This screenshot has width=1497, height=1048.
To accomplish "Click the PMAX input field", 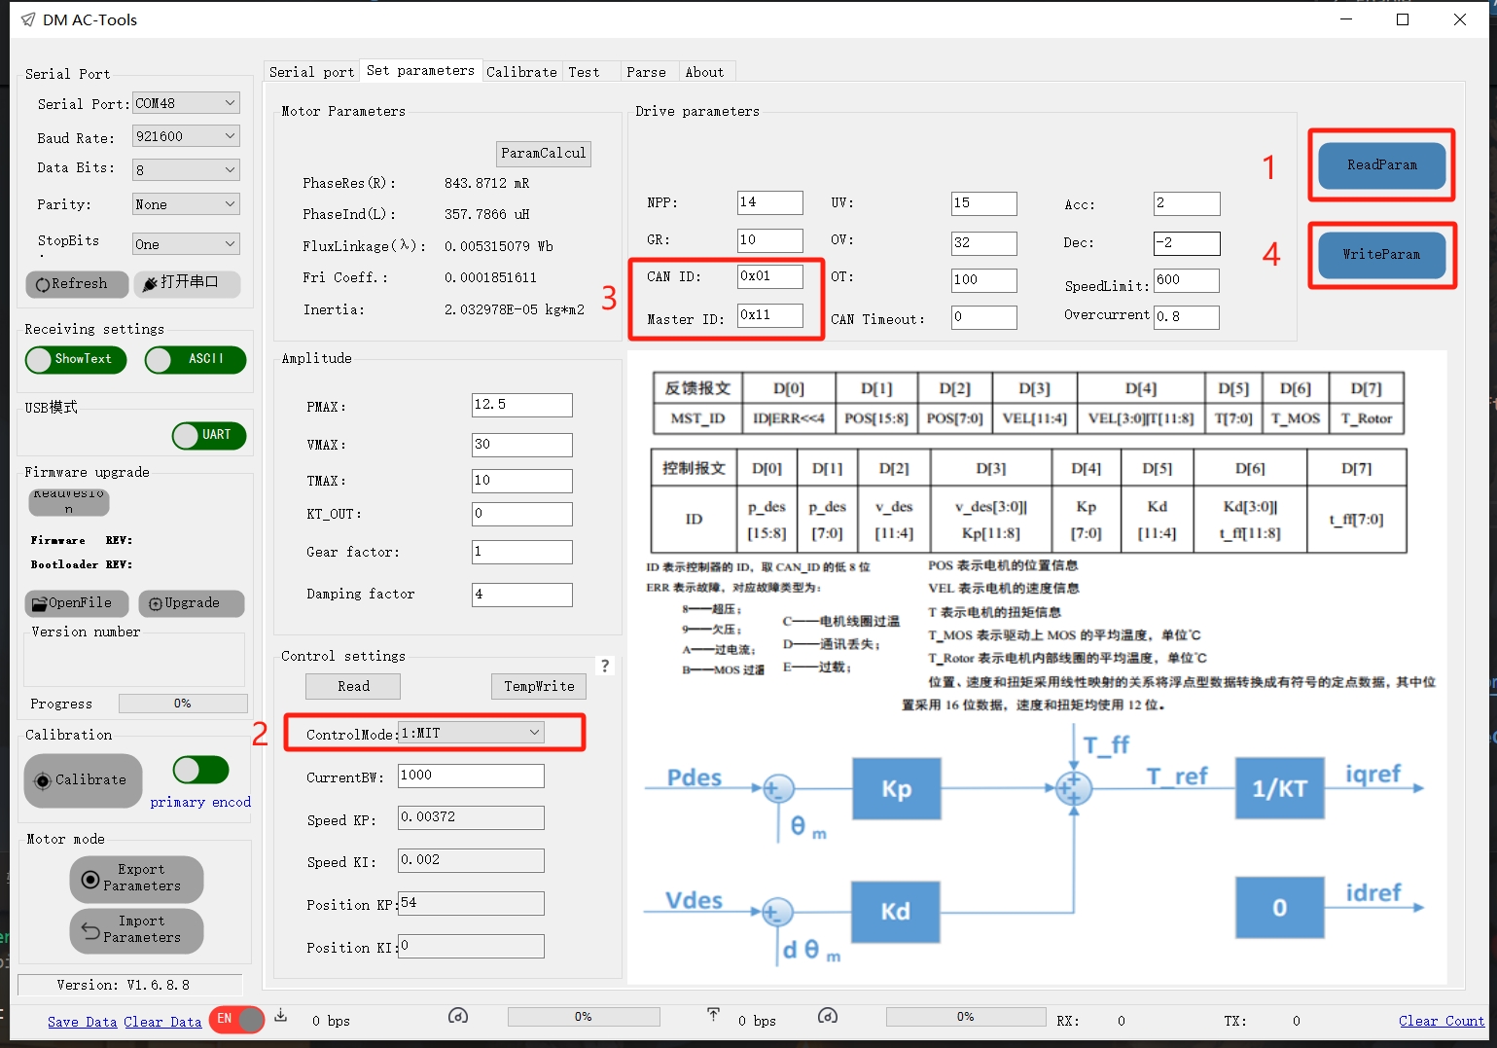I will click(x=522, y=405).
